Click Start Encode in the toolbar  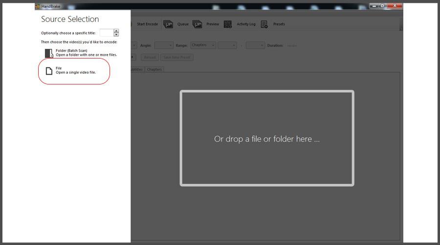tap(147, 24)
